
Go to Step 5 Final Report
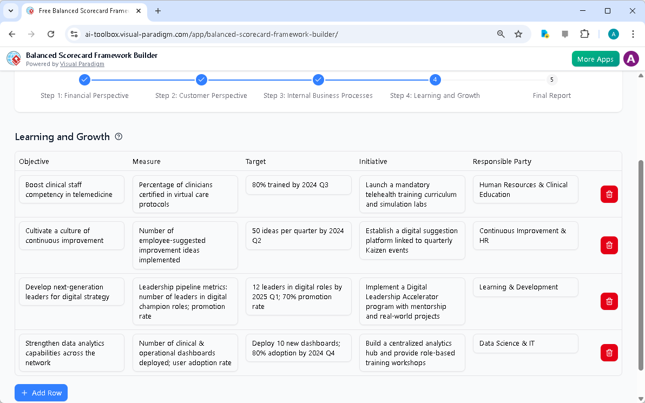551,80
